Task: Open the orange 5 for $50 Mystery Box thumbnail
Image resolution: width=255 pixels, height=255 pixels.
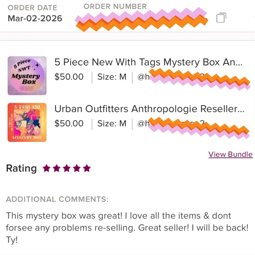Action: pos(27,122)
